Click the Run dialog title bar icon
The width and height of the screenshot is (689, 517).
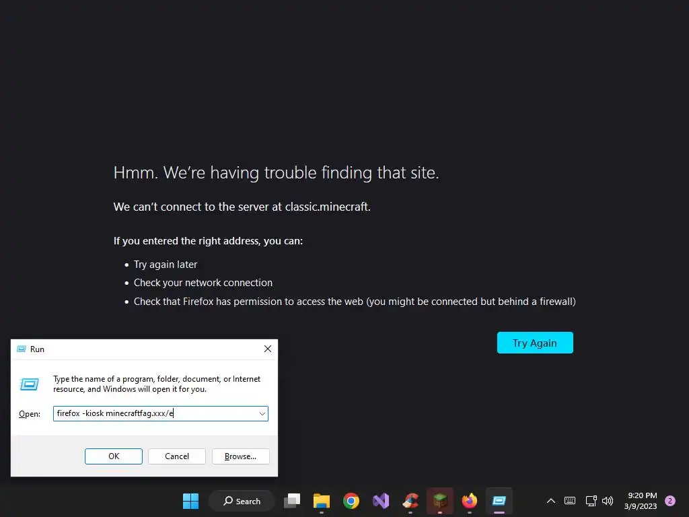pos(21,349)
